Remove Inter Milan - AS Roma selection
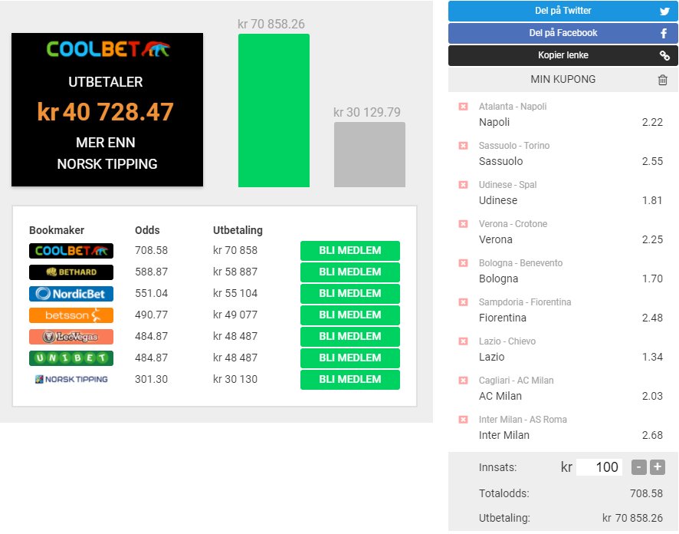Screen dimensions: 679x534 click(463, 419)
